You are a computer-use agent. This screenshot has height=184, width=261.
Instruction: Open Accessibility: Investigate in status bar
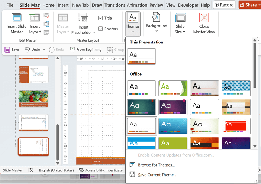(x=101, y=170)
